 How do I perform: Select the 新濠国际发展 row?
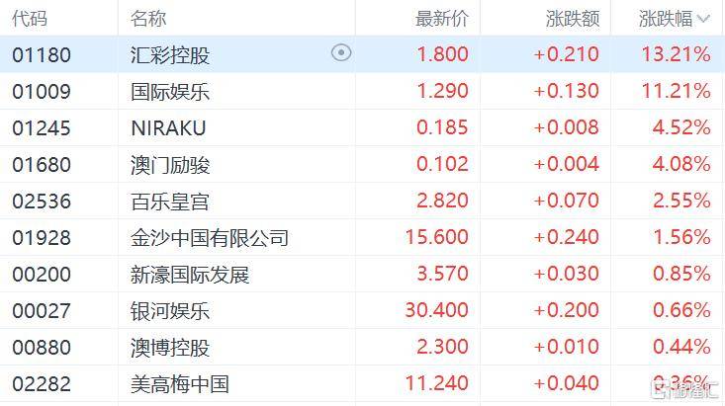click(x=362, y=274)
